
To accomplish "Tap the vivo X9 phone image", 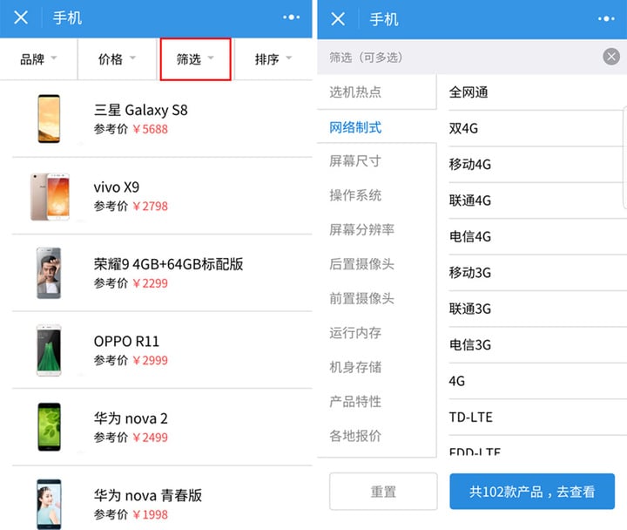I will click(50, 196).
